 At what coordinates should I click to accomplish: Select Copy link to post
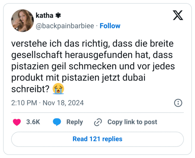pyautogui.click(x=132, y=122)
